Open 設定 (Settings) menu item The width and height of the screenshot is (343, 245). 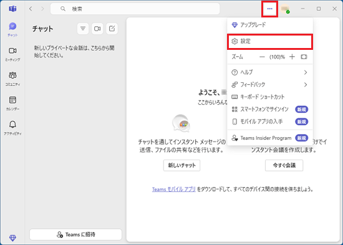click(x=270, y=41)
